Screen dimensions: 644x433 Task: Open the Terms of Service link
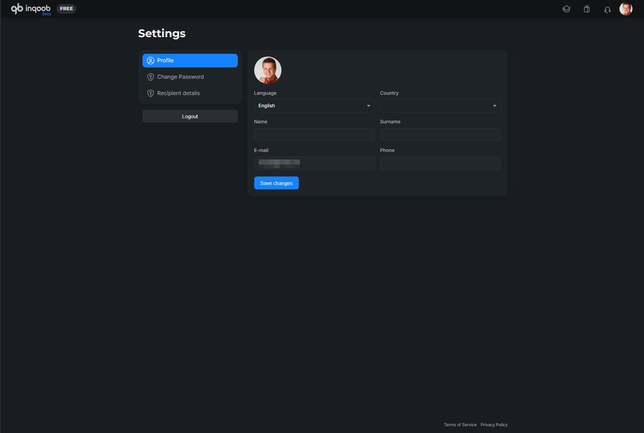(x=460, y=424)
